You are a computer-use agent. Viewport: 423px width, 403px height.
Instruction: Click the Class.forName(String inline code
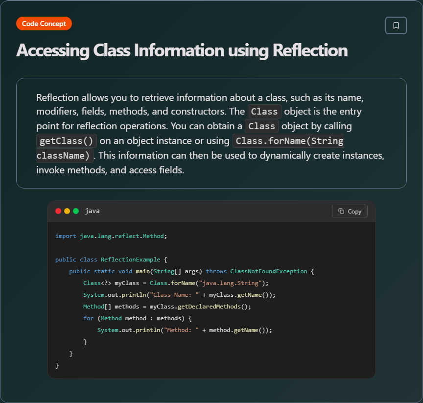pyautogui.click(x=288, y=141)
